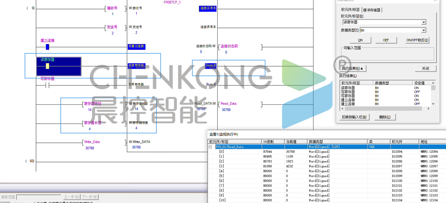This screenshot has width=446, height=203.
Task: Click the 搜索范围 search input field
Action: coord(39,197)
